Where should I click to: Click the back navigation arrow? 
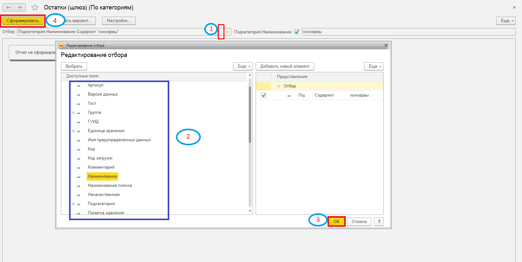coord(8,7)
